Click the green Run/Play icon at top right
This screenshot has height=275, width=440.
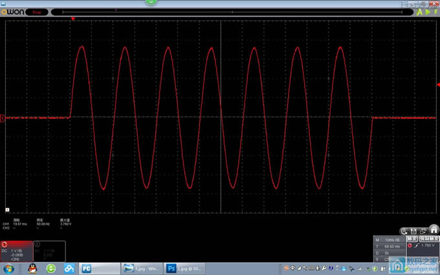[x=428, y=12]
